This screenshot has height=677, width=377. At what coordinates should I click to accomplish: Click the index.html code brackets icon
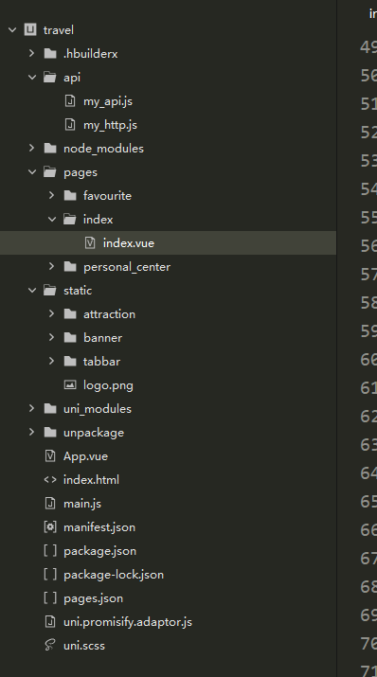[50, 480]
